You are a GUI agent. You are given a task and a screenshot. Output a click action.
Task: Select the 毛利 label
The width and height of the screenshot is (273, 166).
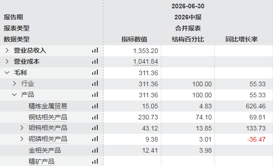20,72
